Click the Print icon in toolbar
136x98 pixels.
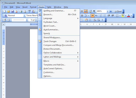point(21,11)
